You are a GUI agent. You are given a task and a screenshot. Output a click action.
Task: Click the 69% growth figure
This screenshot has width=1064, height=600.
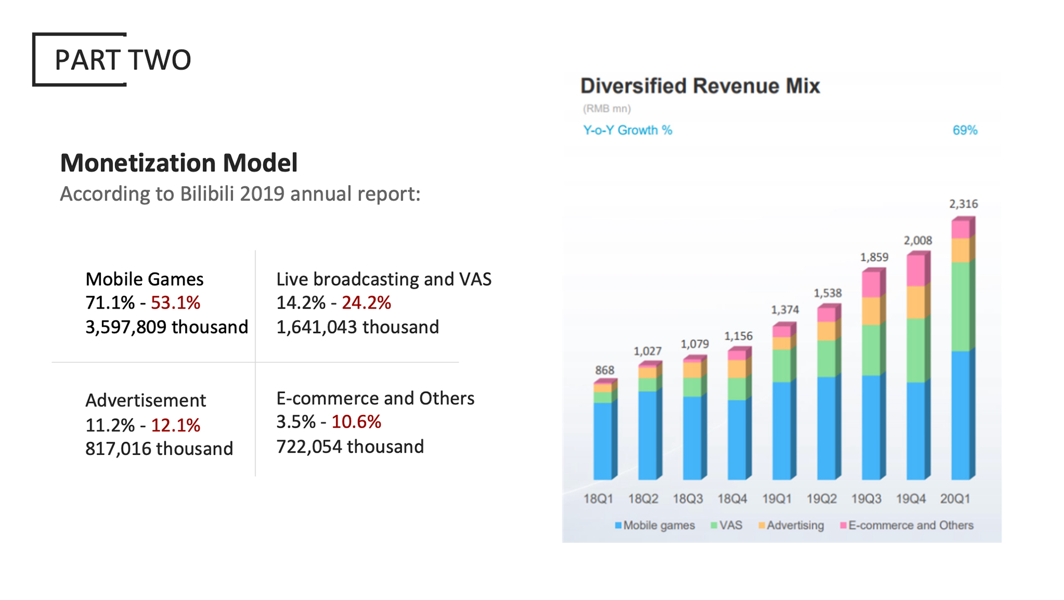964,130
